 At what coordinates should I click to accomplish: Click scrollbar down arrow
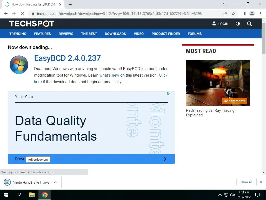tap(264, 172)
